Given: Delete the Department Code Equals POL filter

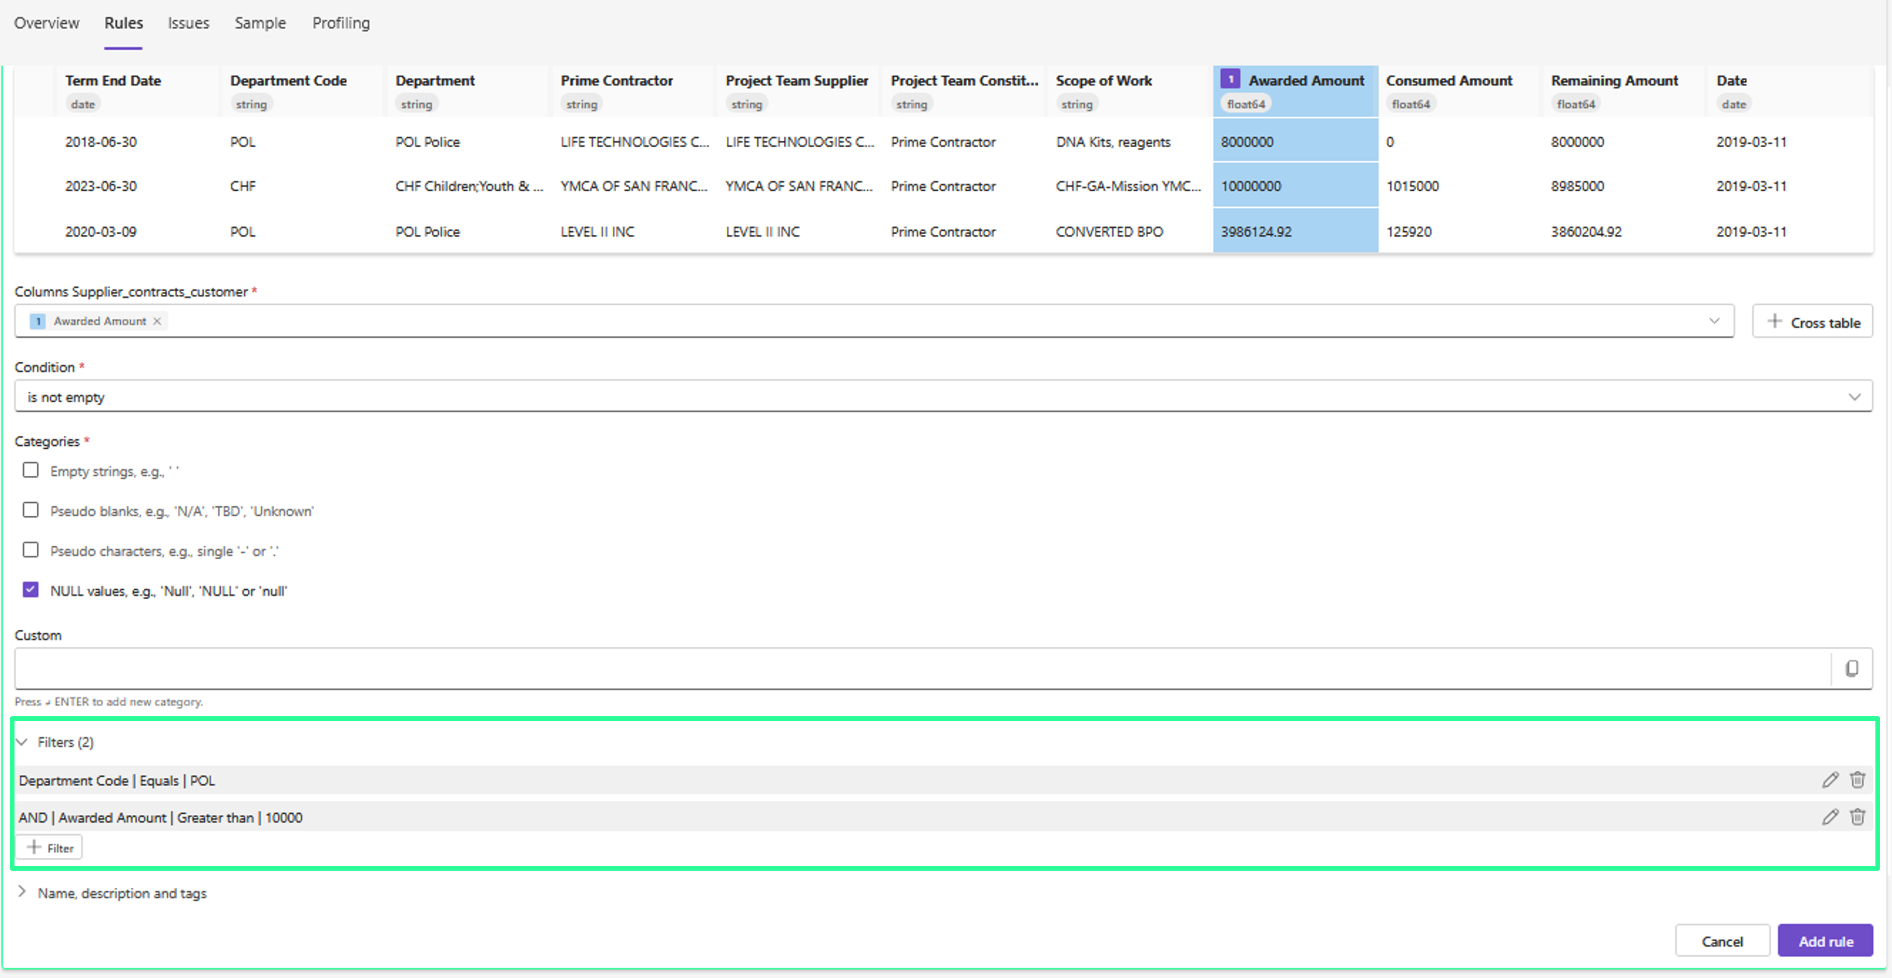Looking at the screenshot, I should [x=1857, y=779].
